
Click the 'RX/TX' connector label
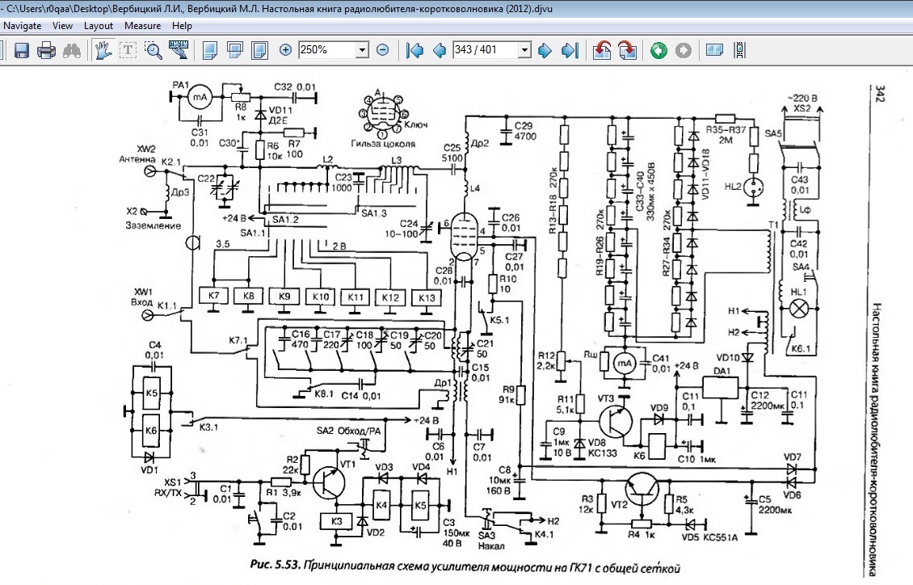168,493
